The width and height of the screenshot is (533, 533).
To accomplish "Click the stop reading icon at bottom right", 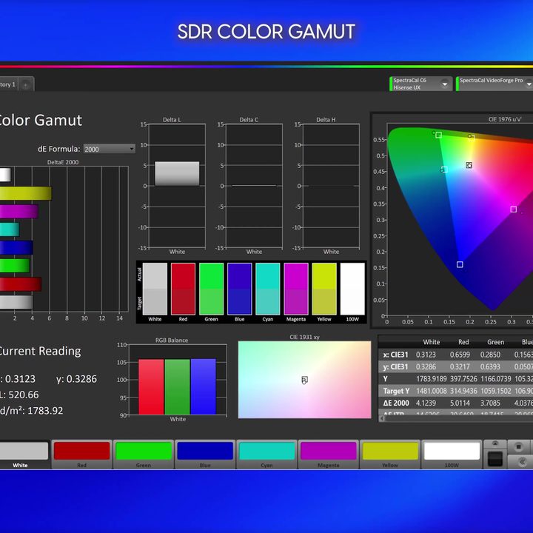I will 518,446.
